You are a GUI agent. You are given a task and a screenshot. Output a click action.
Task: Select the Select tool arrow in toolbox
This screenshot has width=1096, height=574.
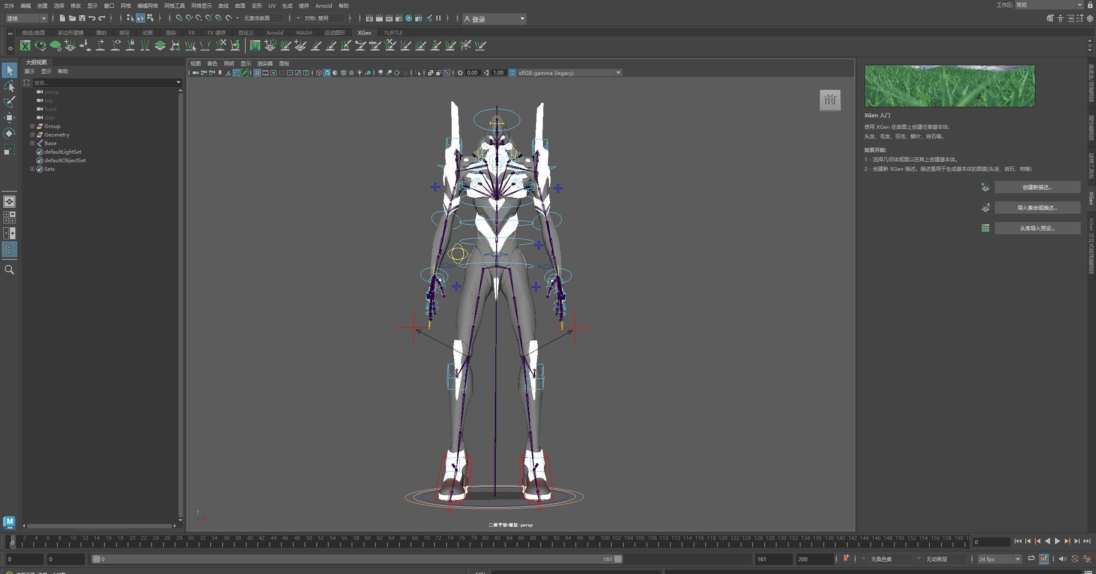tap(9, 70)
